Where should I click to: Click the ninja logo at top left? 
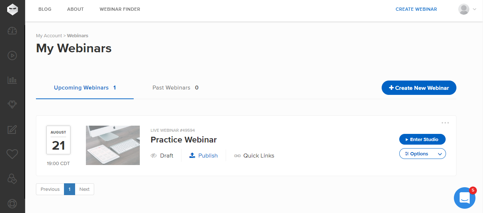coord(12,9)
